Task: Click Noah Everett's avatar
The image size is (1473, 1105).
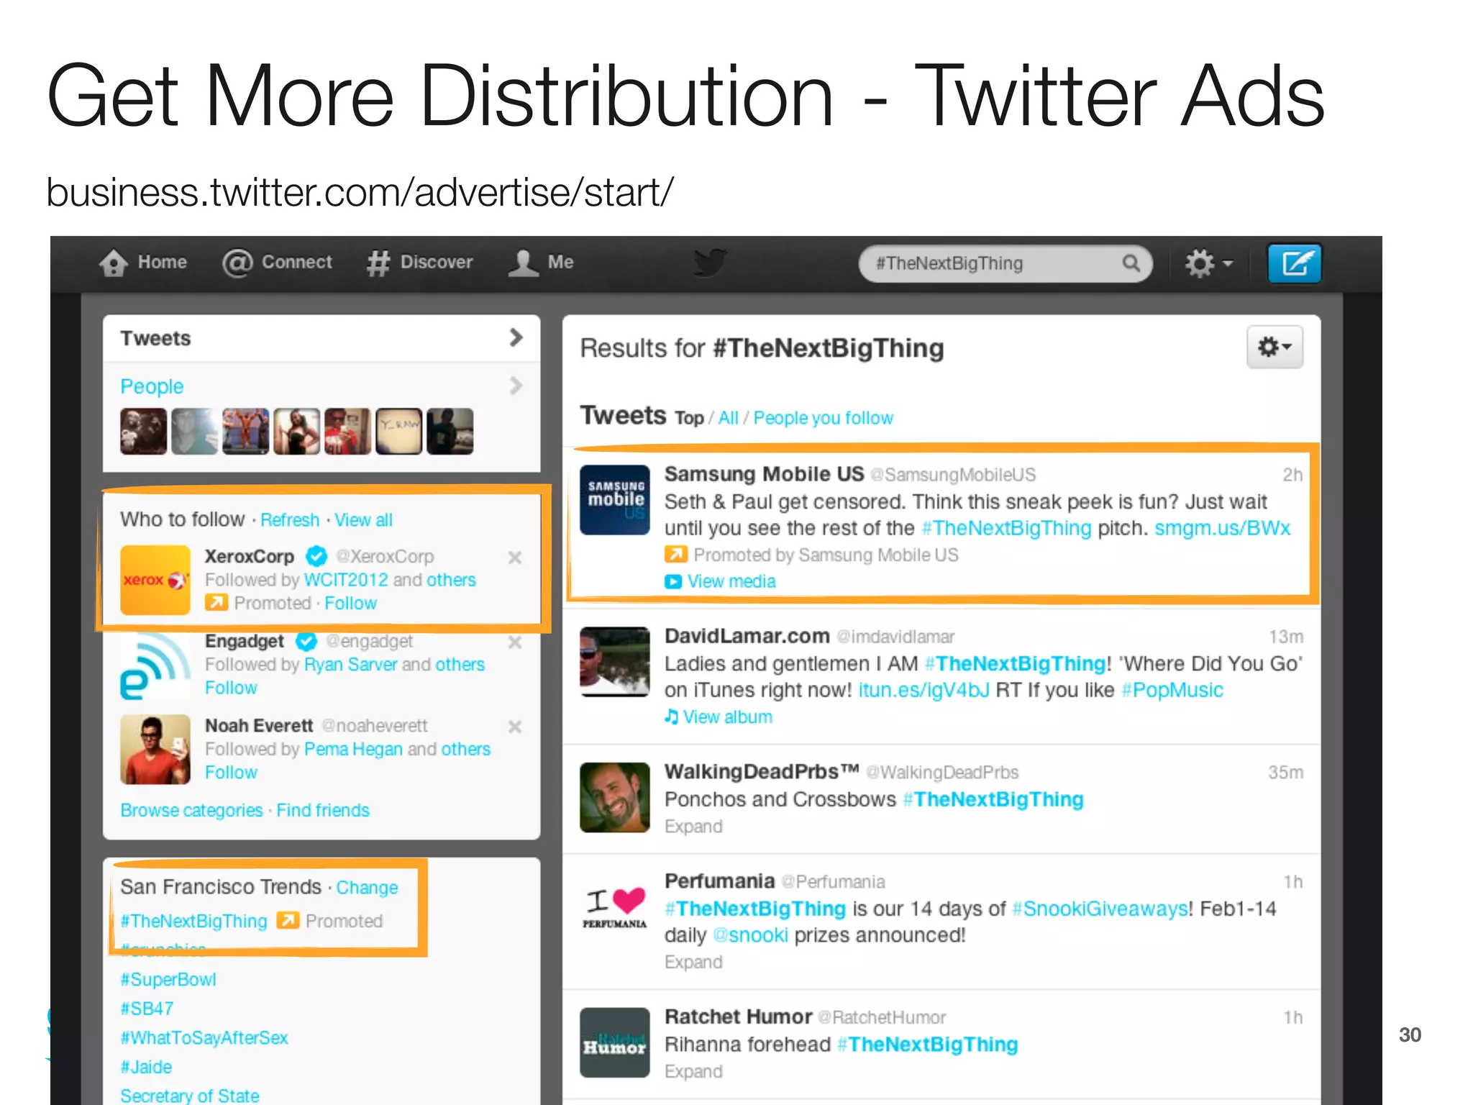Action: (155, 750)
